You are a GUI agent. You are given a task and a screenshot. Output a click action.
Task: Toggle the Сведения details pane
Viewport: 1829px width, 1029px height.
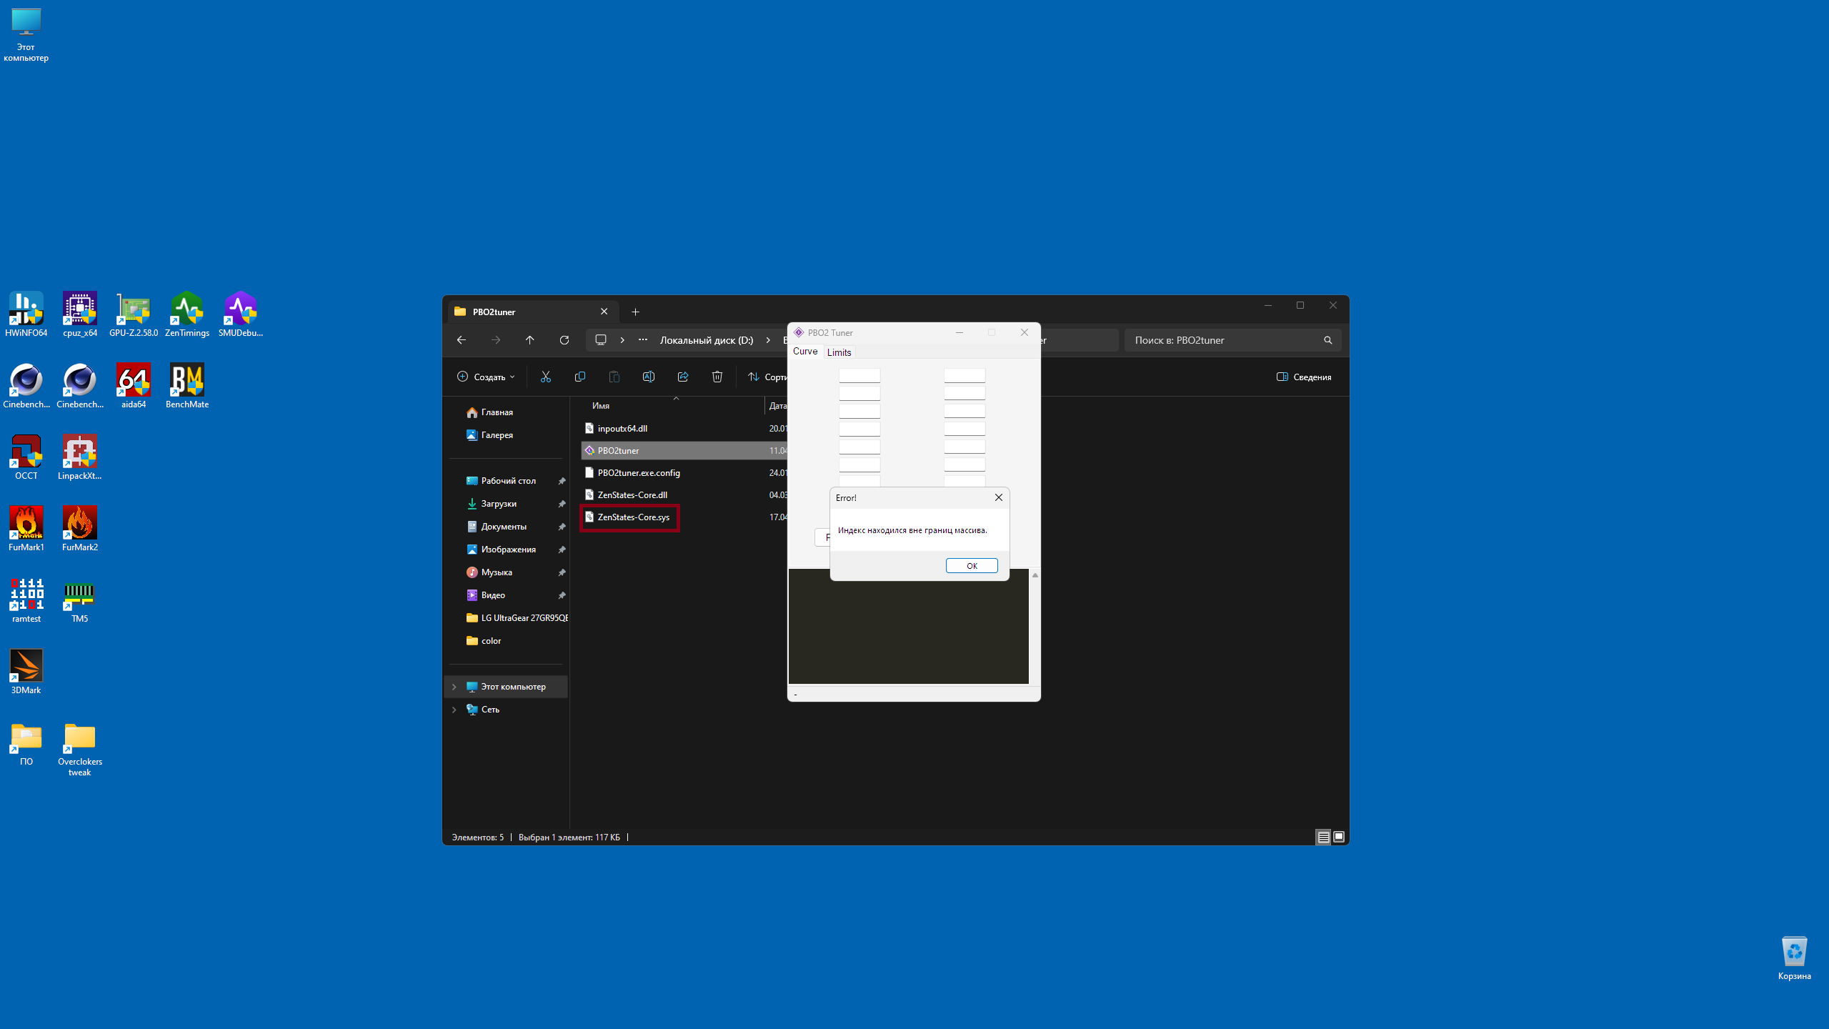1304,377
